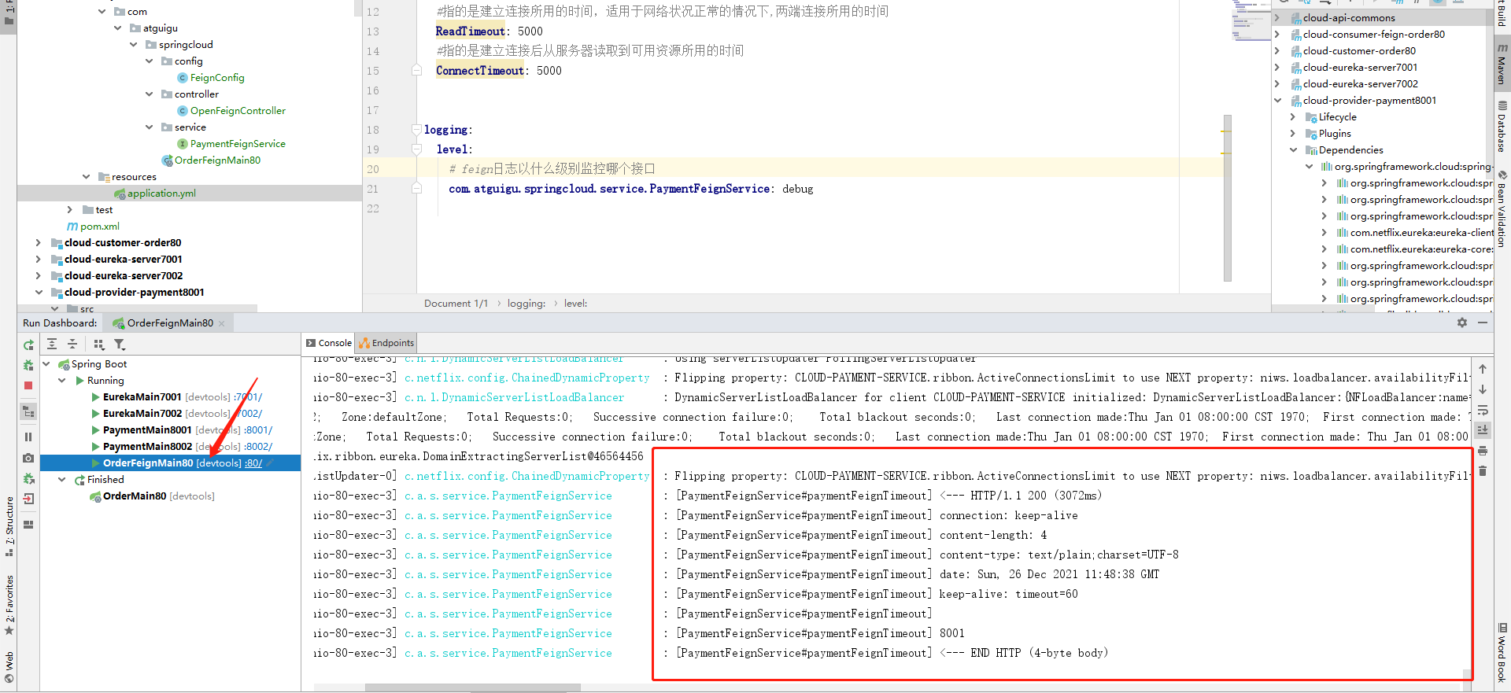Toggle the tree layout icon in dashboard sidebar
Viewport: 1511px width, 693px height.
pos(28,411)
